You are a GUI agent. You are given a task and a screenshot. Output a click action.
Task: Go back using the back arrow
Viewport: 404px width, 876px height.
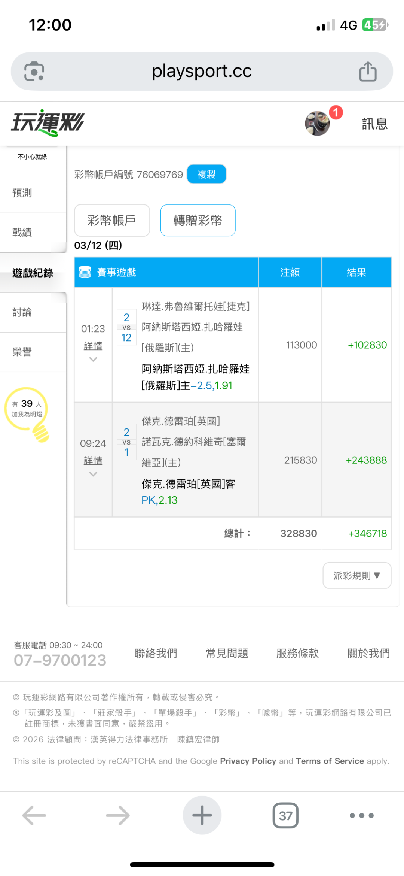click(34, 815)
